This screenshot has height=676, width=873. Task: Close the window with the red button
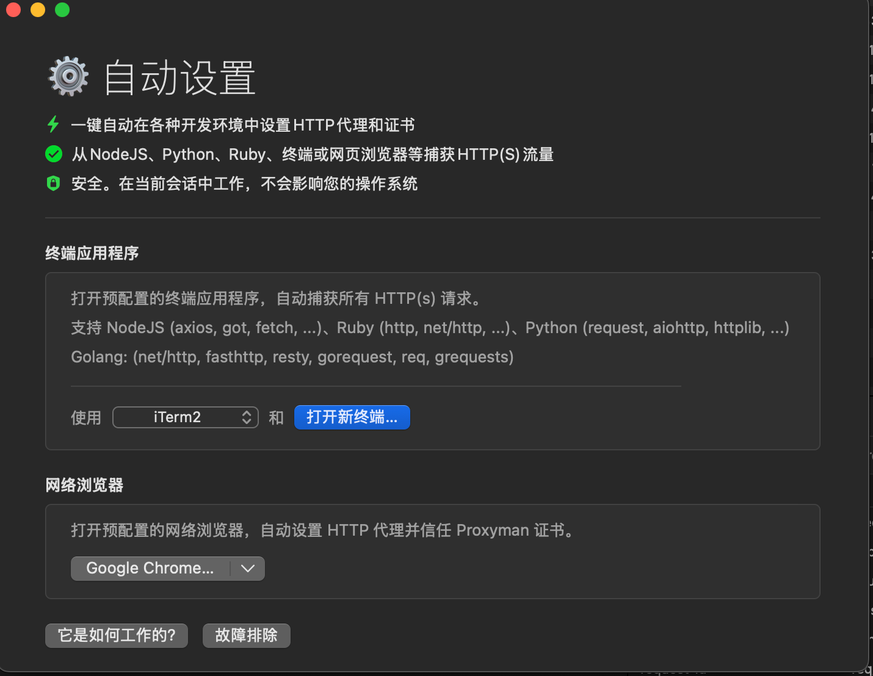(x=13, y=10)
